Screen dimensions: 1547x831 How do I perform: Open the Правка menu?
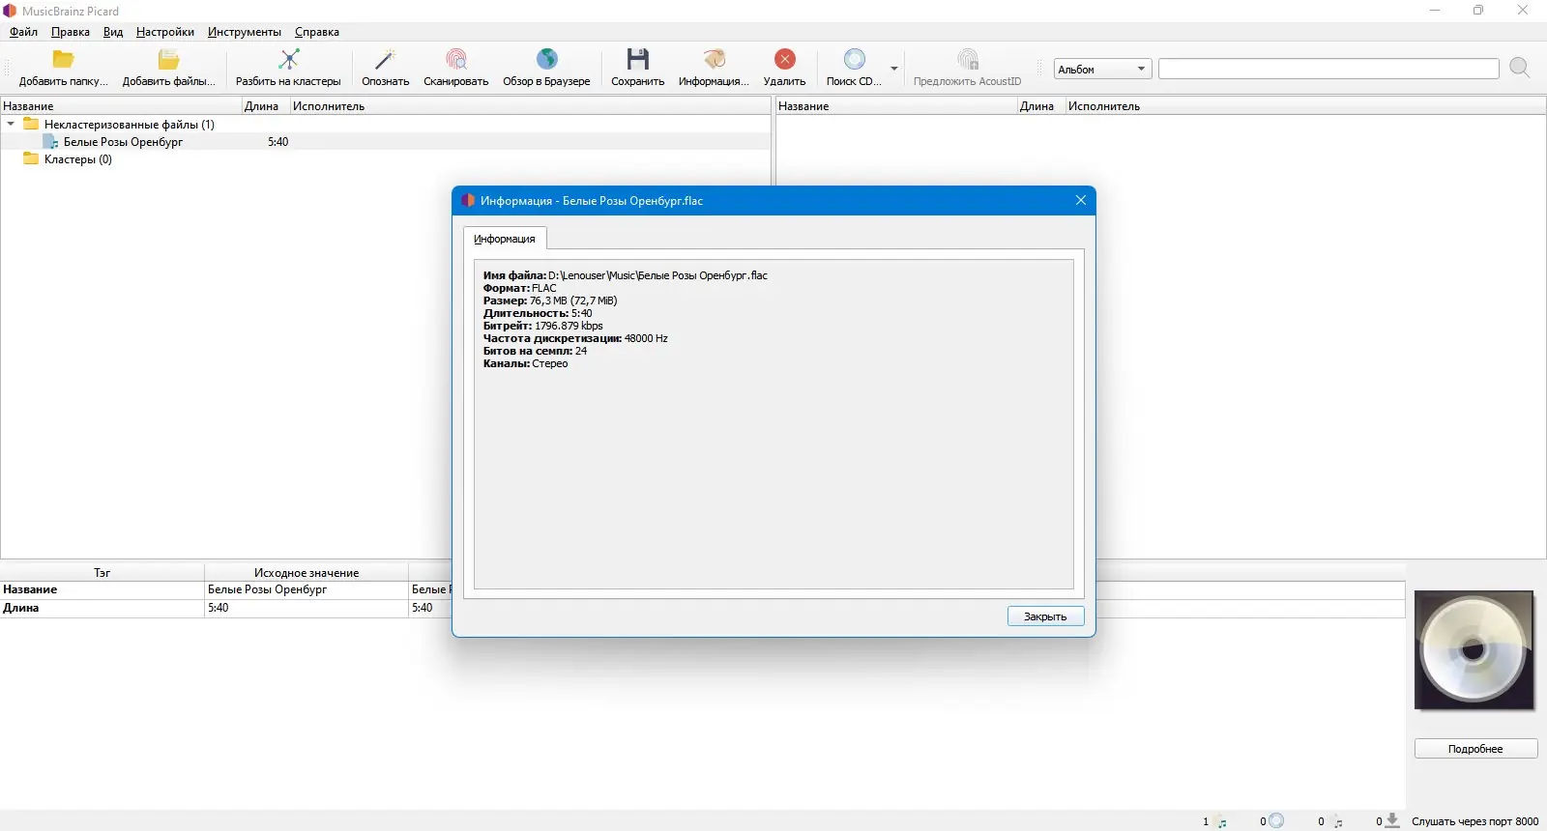click(x=71, y=32)
